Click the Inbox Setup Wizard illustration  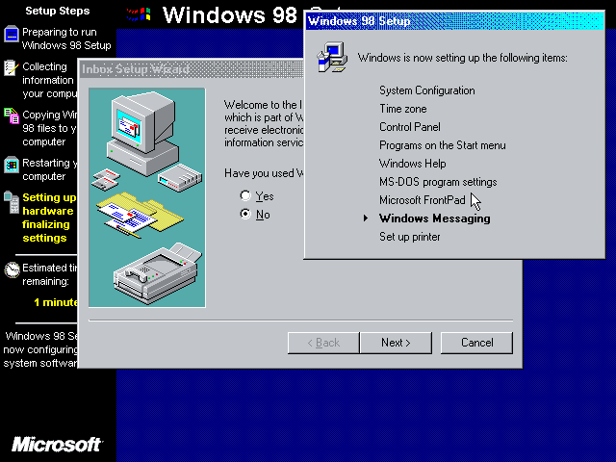pyautogui.click(x=147, y=197)
